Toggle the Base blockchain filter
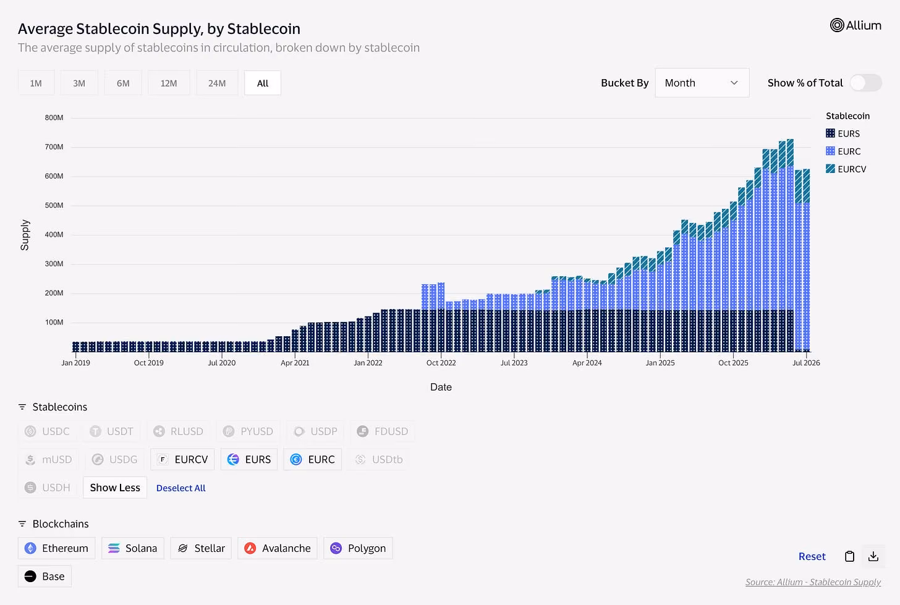Image resolution: width=900 pixels, height=605 pixels. pos(45,577)
